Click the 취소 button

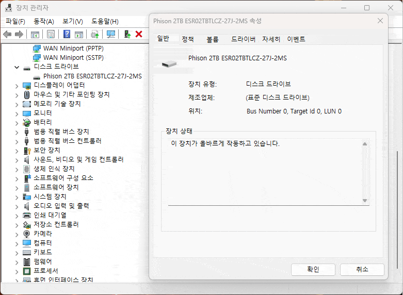(362, 270)
